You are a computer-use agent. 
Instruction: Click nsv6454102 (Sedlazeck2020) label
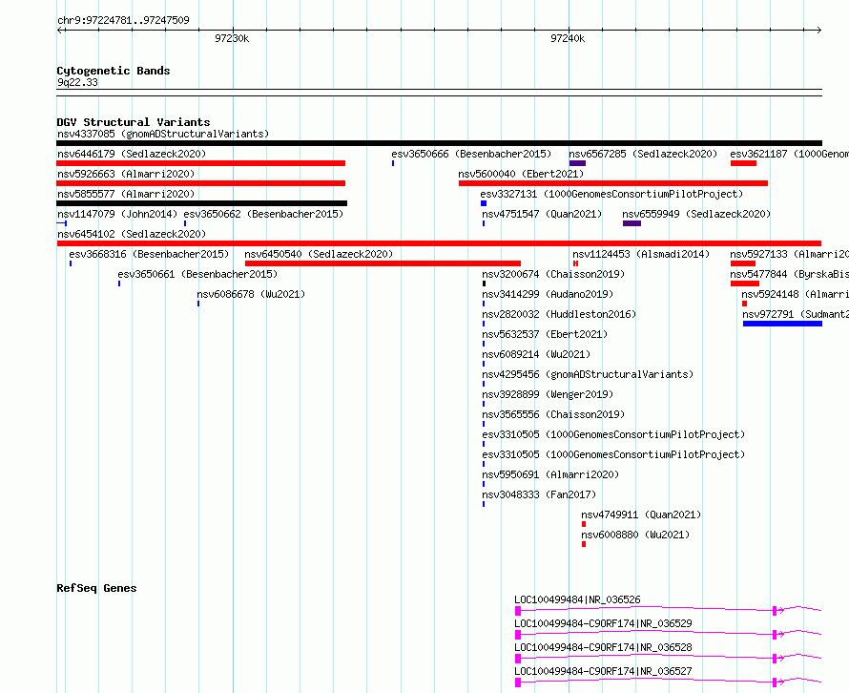pos(132,234)
